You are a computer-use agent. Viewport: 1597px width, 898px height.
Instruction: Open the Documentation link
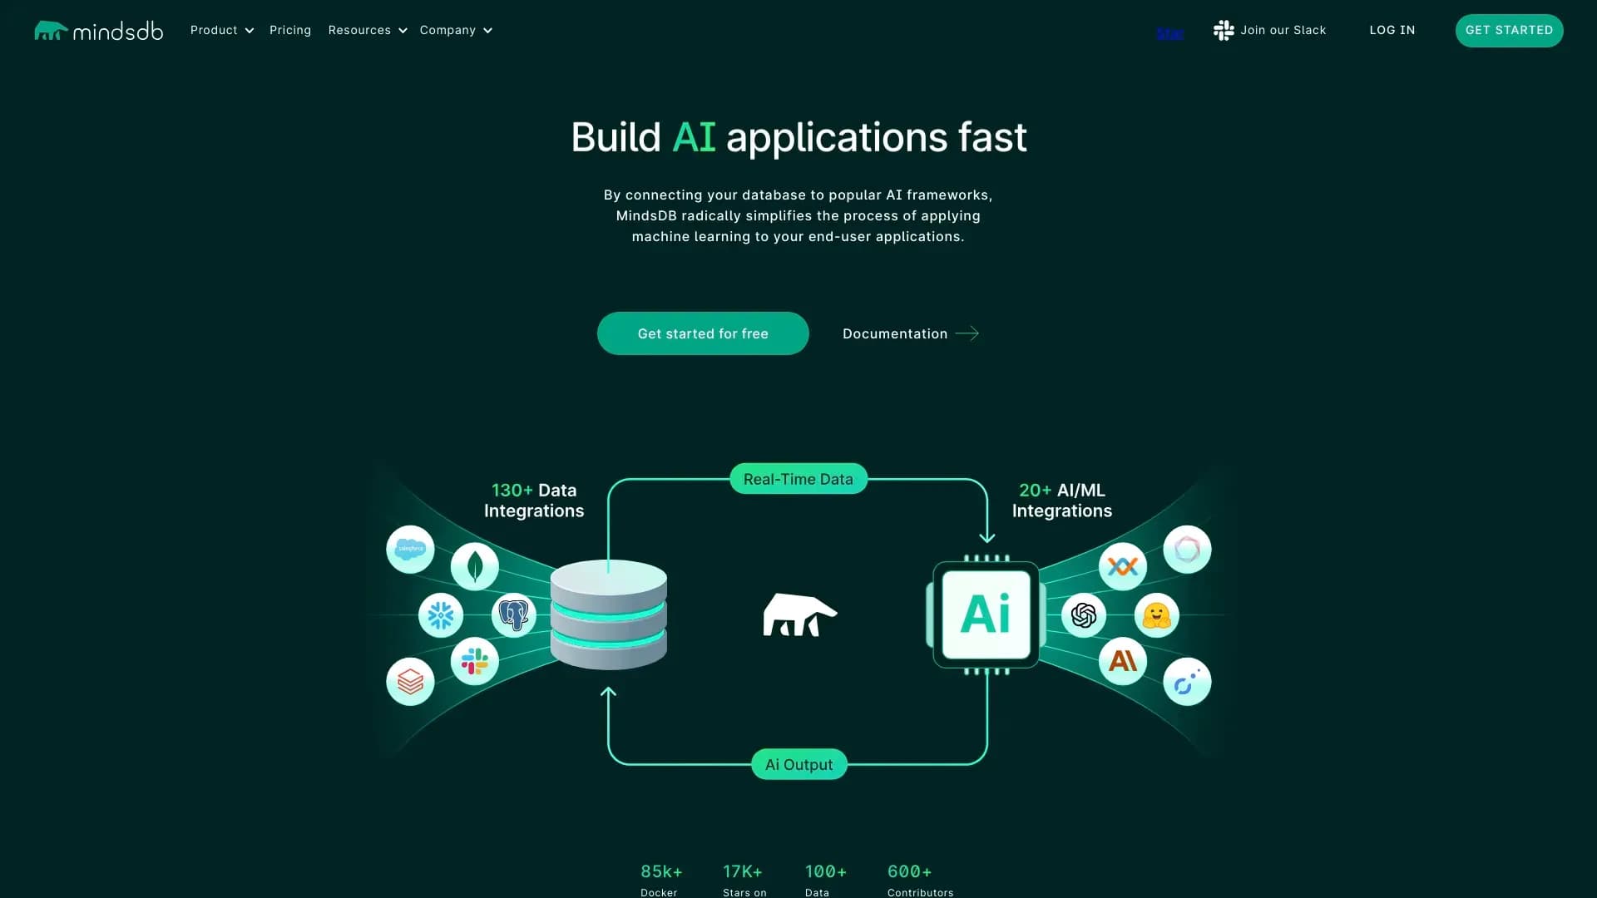point(911,333)
